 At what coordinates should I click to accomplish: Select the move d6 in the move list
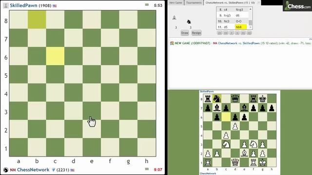tap(237, 15)
